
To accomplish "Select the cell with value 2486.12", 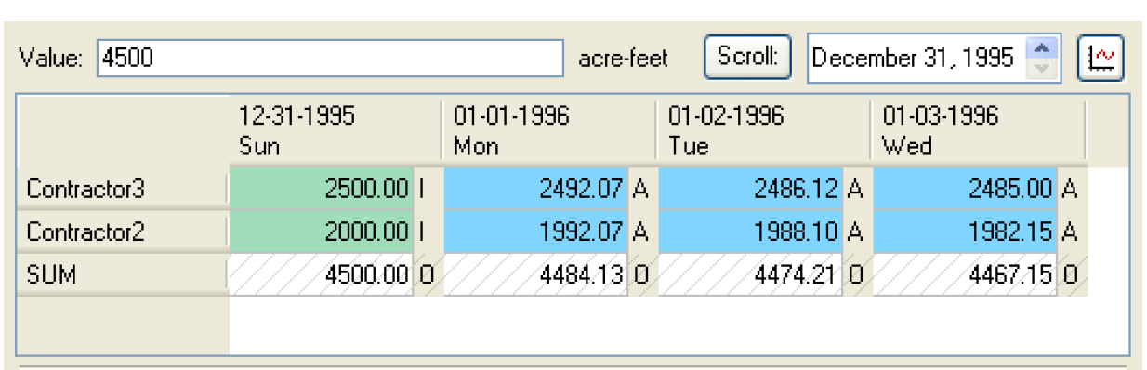I will 751,190.
